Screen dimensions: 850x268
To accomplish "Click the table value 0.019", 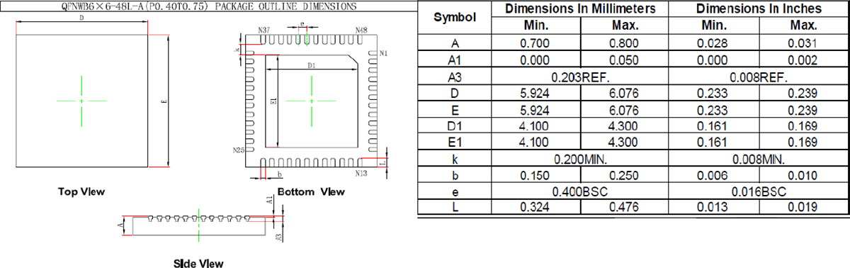I will (x=804, y=208).
